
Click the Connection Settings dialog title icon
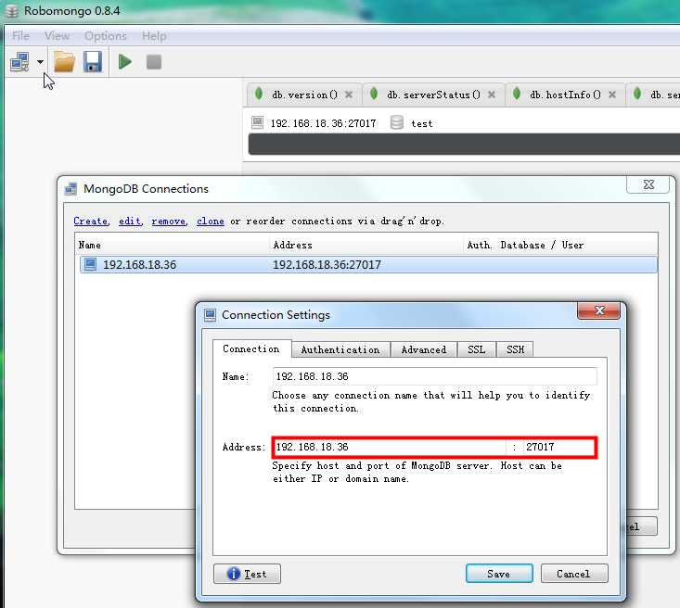pos(210,315)
